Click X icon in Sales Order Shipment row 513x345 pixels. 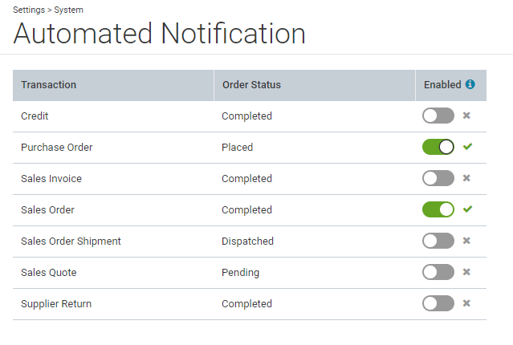[466, 241]
